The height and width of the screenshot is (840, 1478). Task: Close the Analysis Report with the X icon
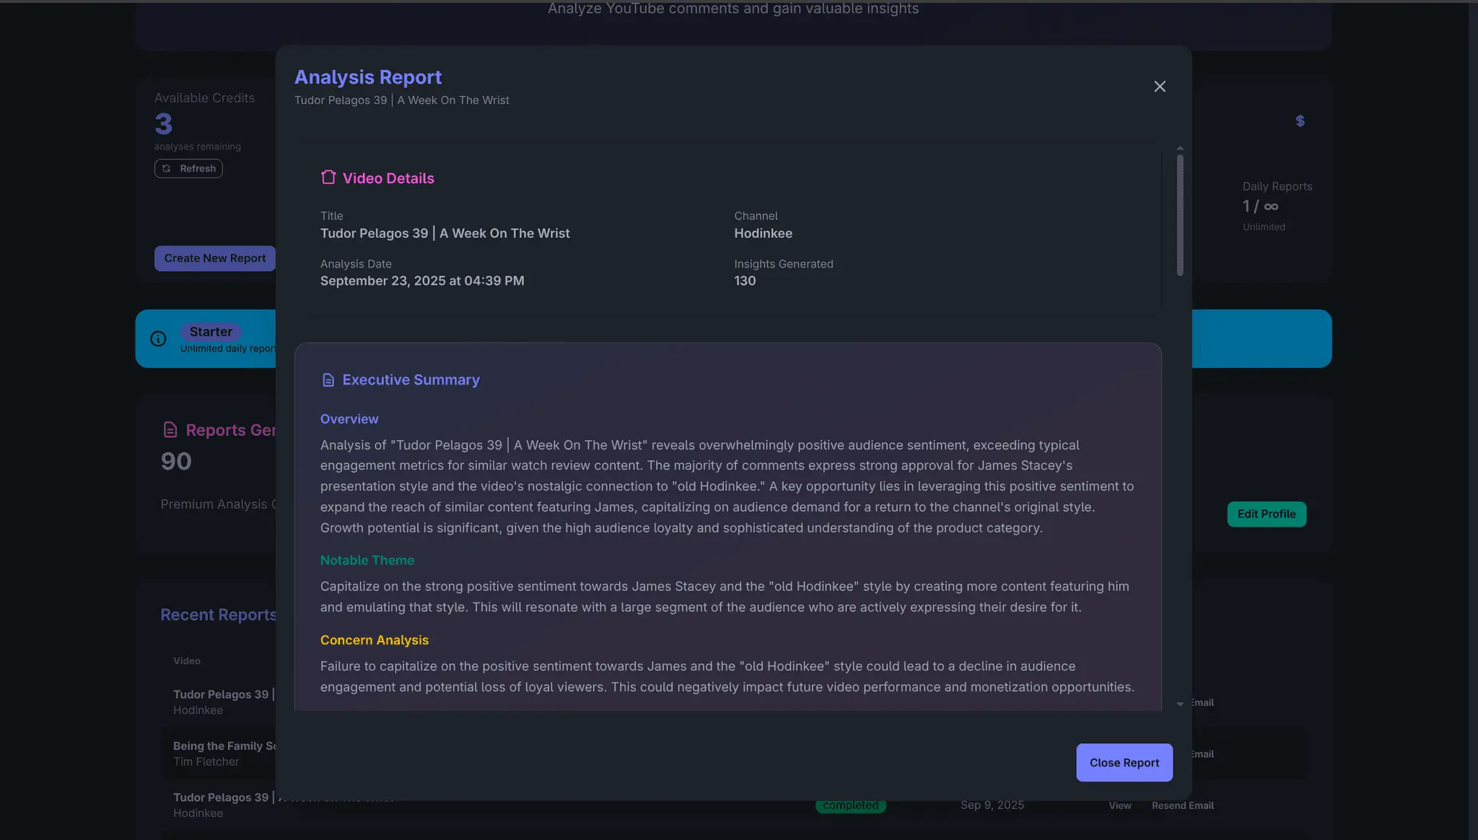pos(1160,87)
